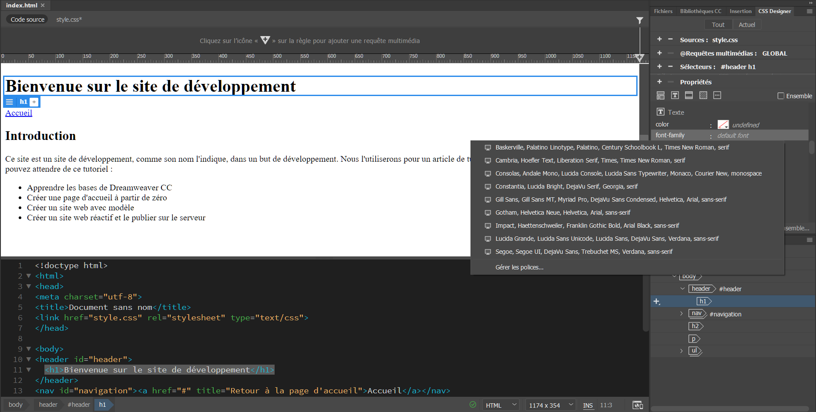Click the Background category icon in Propriétés
816x412 pixels.
[x=703, y=96]
